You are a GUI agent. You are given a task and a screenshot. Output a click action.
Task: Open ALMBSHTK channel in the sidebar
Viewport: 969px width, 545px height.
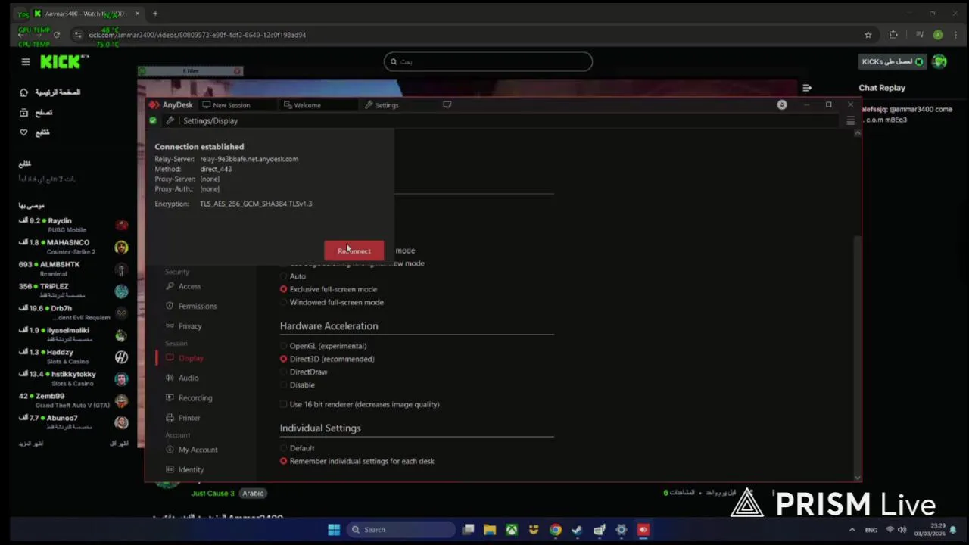73,269
